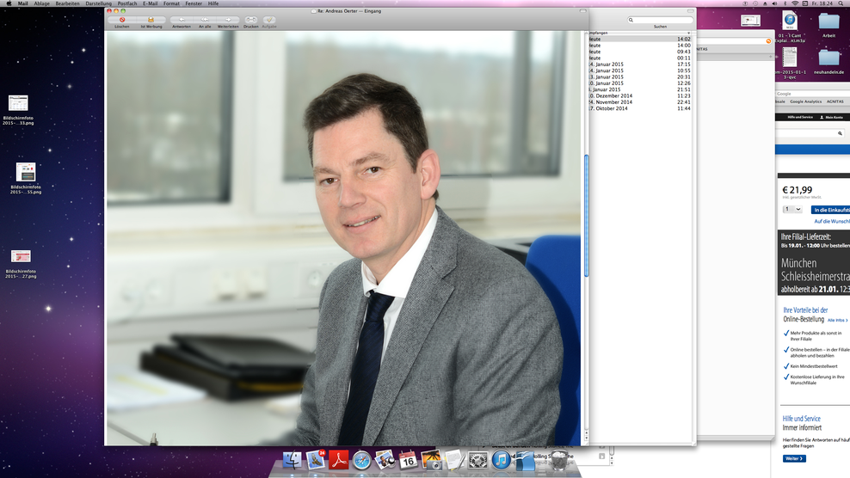Open the Bearbeiten menu

(x=68, y=3)
